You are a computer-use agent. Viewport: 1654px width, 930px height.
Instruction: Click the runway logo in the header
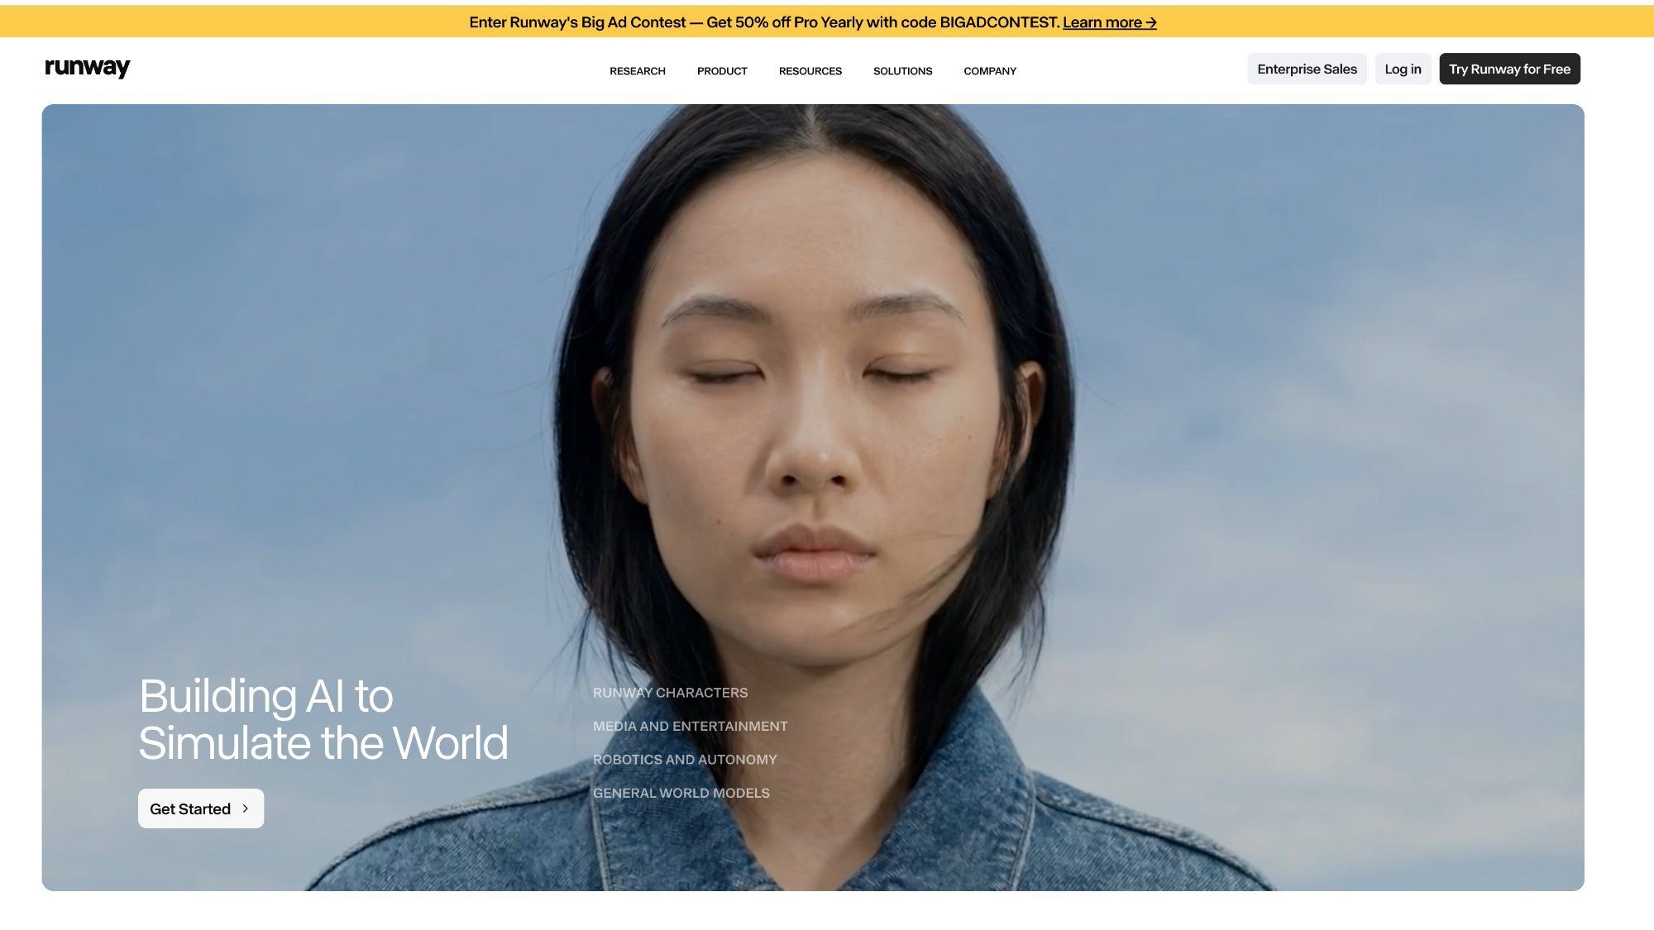[87, 68]
